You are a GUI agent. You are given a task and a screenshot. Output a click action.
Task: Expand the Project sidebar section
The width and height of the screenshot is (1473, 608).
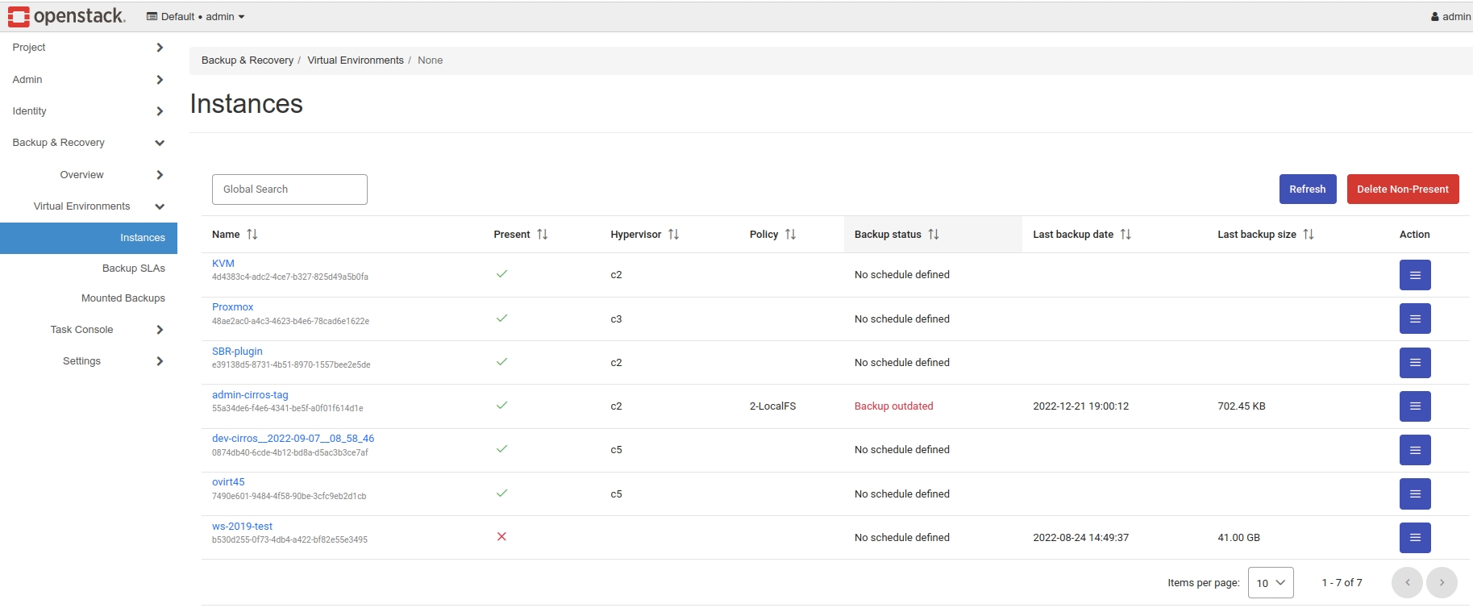pyautogui.click(x=87, y=48)
